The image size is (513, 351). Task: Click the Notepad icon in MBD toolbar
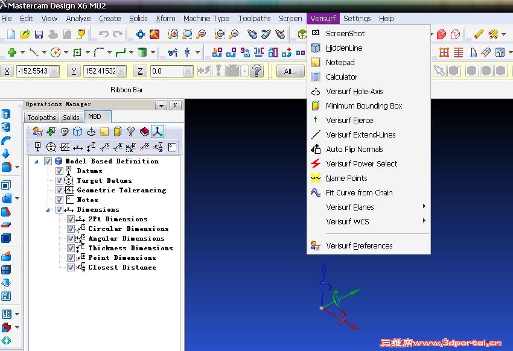point(104,131)
